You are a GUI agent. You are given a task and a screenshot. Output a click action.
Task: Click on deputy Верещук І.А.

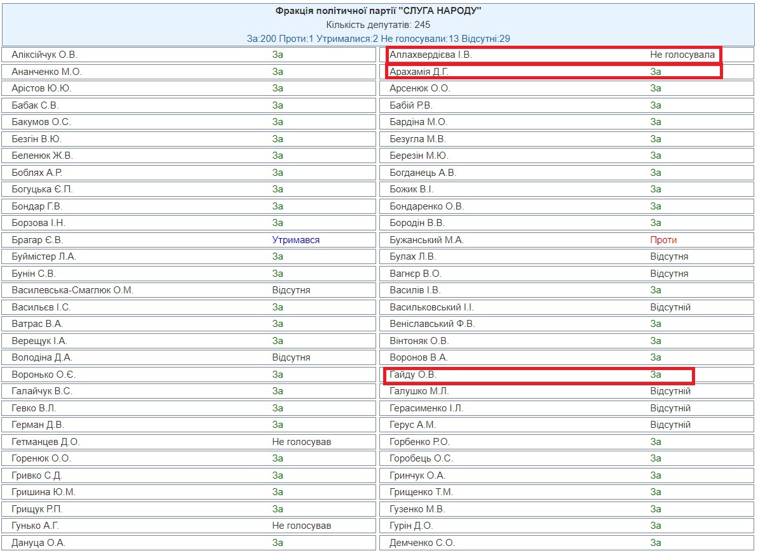[x=39, y=341]
